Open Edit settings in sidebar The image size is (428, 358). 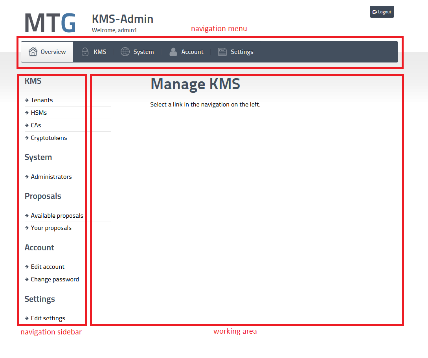48,318
